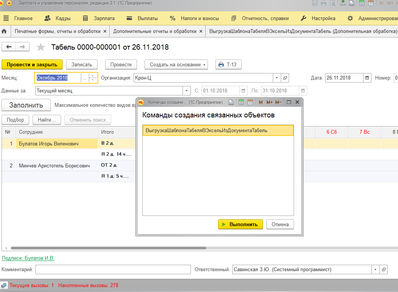This screenshot has width=398, height=292.
Task: Expand the Создать на основании dropdown button
Action: (176, 65)
